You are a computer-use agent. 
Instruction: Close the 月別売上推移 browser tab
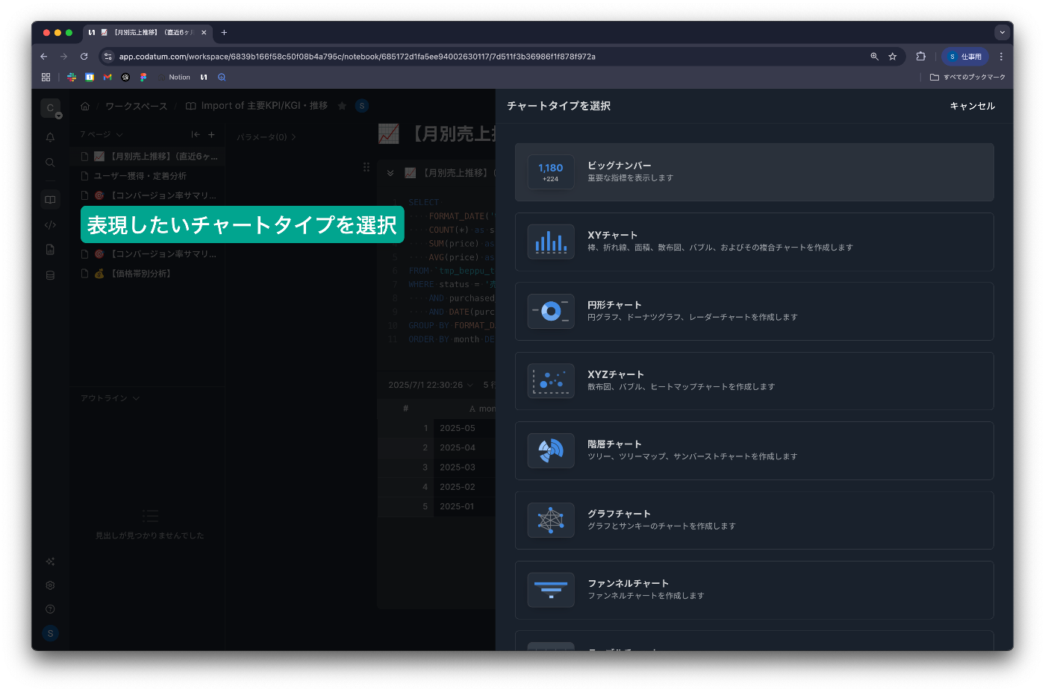[x=204, y=32]
